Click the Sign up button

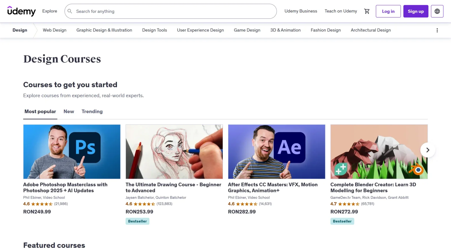click(415, 11)
